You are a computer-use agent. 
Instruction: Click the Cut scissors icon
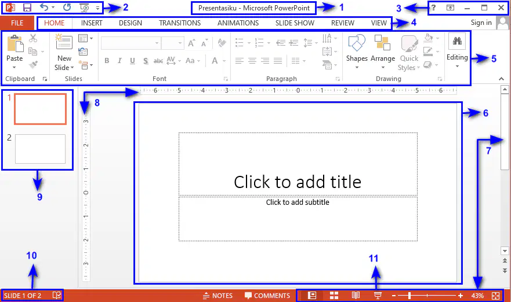(x=33, y=38)
